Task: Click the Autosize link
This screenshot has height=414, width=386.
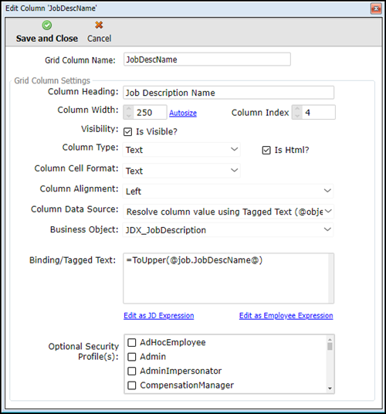Action: coord(183,113)
